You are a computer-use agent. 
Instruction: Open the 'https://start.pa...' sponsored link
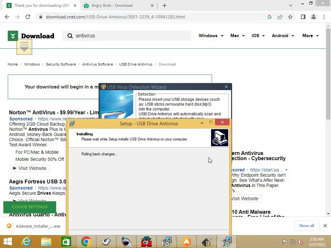click(x=266, y=170)
